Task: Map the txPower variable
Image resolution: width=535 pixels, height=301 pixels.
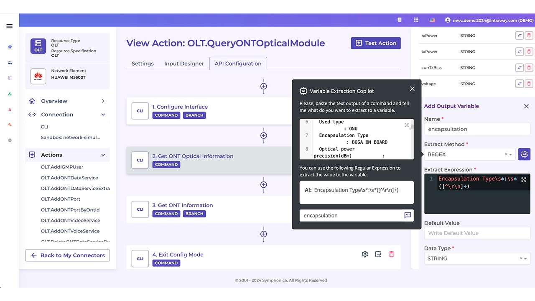Action: point(520,52)
